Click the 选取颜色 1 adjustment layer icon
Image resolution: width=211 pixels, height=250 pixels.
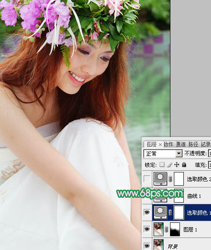point(160,212)
